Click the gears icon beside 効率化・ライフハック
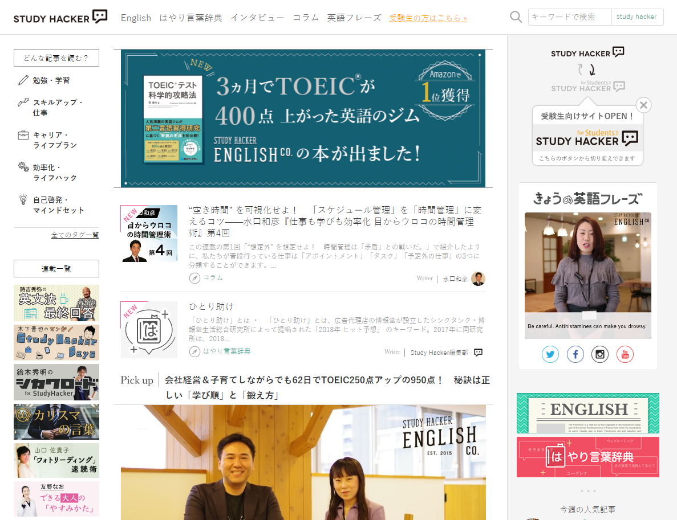The width and height of the screenshot is (677, 520). tap(23, 167)
